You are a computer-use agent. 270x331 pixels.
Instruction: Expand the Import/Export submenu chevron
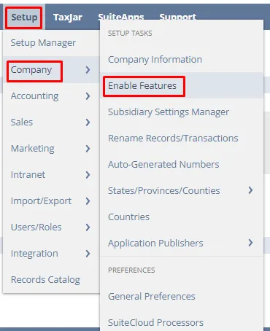pyautogui.click(x=88, y=201)
